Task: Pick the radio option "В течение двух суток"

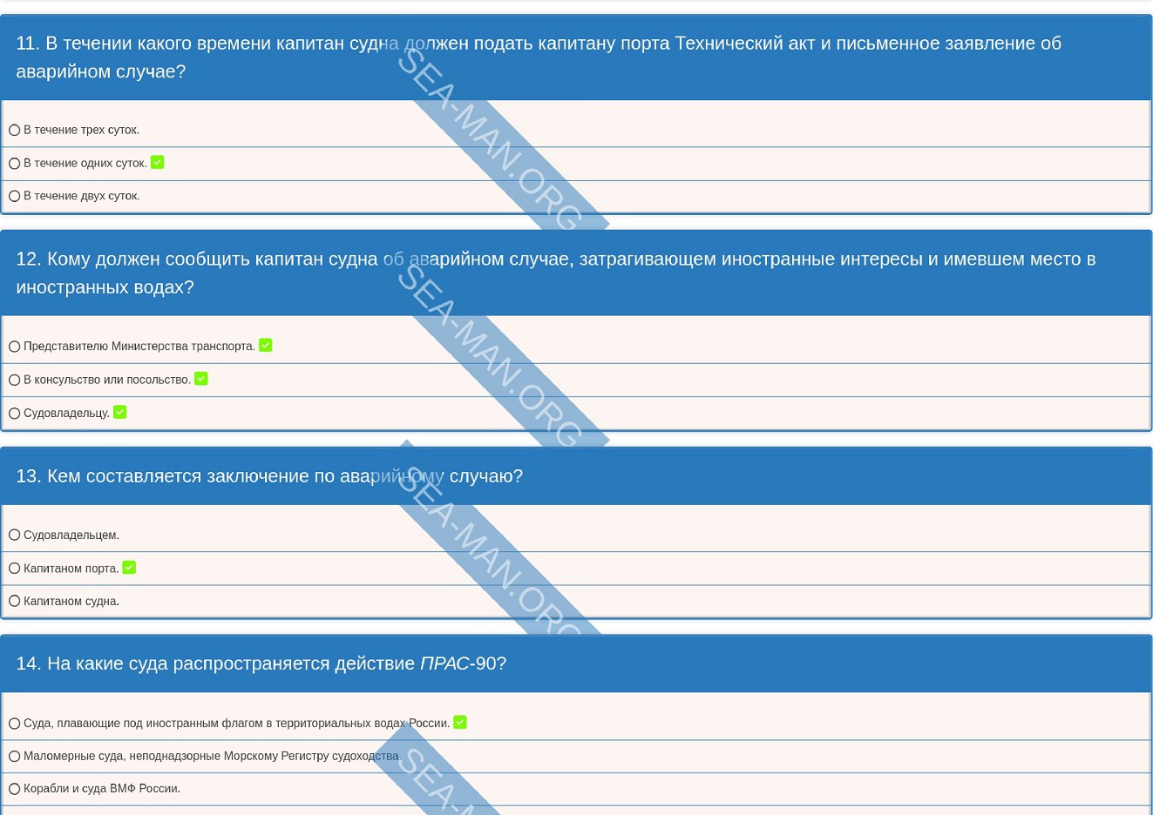Action: click(x=14, y=196)
